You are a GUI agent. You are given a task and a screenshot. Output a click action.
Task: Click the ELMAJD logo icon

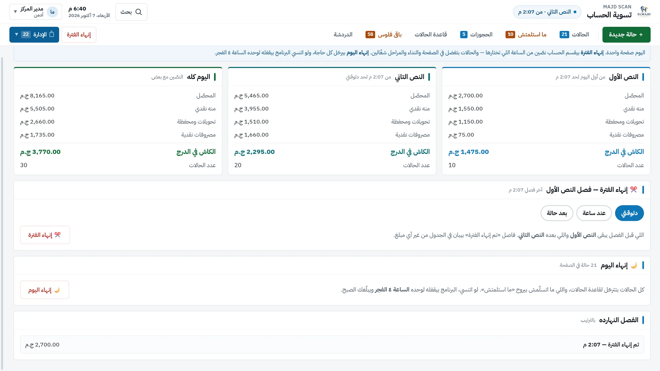644,12
